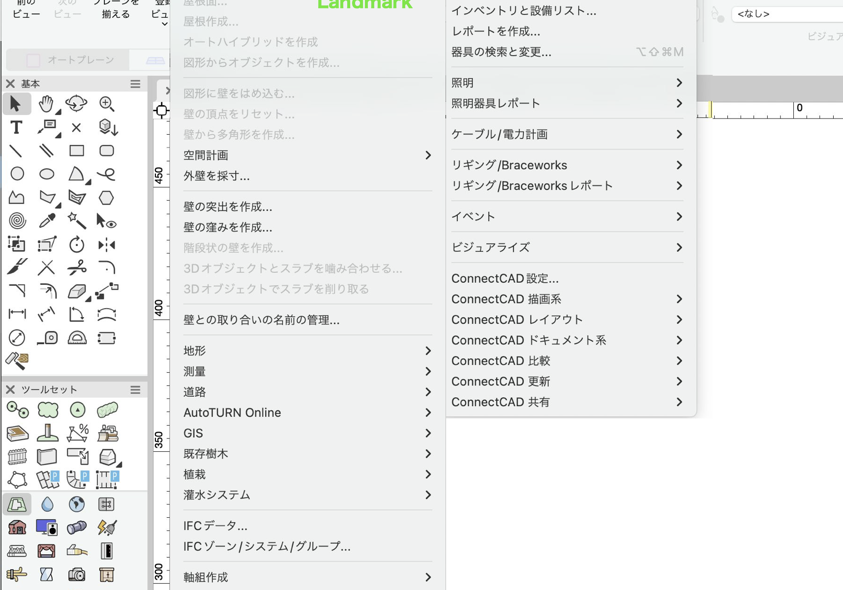Expand the 灌水システム submenu
The width and height of the screenshot is (843, 590).
point(307,496)
